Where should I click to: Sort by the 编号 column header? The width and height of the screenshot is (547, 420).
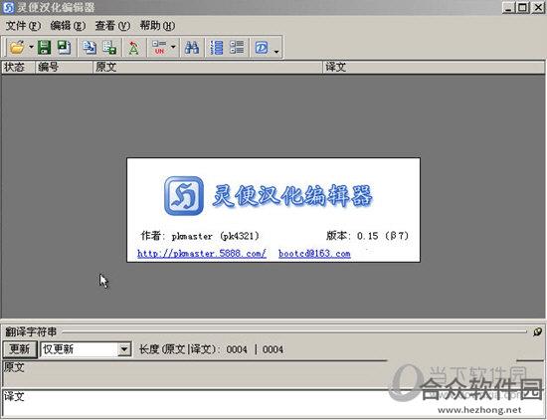[65, 67]
